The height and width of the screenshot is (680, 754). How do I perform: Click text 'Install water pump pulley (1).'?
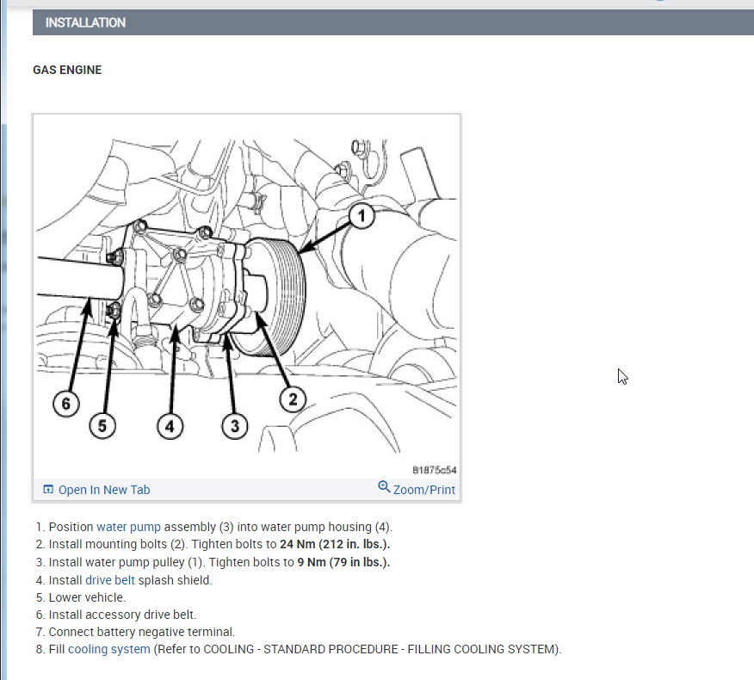127,562
